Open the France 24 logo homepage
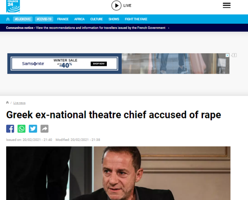The width and height of the screenshot is (248, 200). click(13, 6)
